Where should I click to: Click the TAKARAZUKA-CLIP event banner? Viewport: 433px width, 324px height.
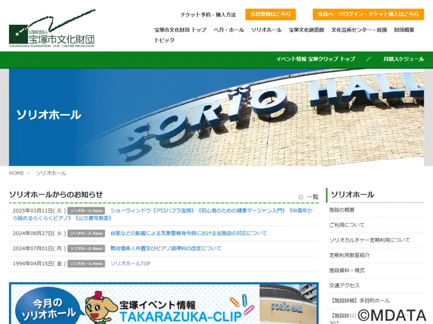tap(164, 303)
